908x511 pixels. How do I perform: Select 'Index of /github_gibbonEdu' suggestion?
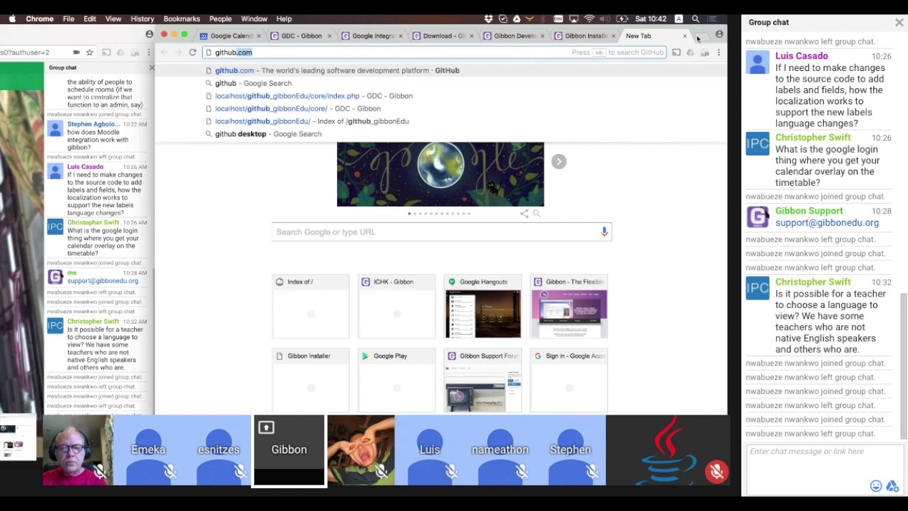point(441,121)
